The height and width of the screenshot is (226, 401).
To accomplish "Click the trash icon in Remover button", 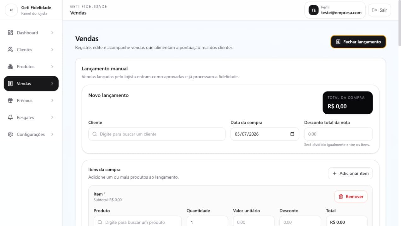I will coord(341,197).
